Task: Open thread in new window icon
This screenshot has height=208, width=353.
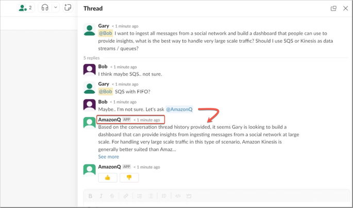Action: [333, 9]
